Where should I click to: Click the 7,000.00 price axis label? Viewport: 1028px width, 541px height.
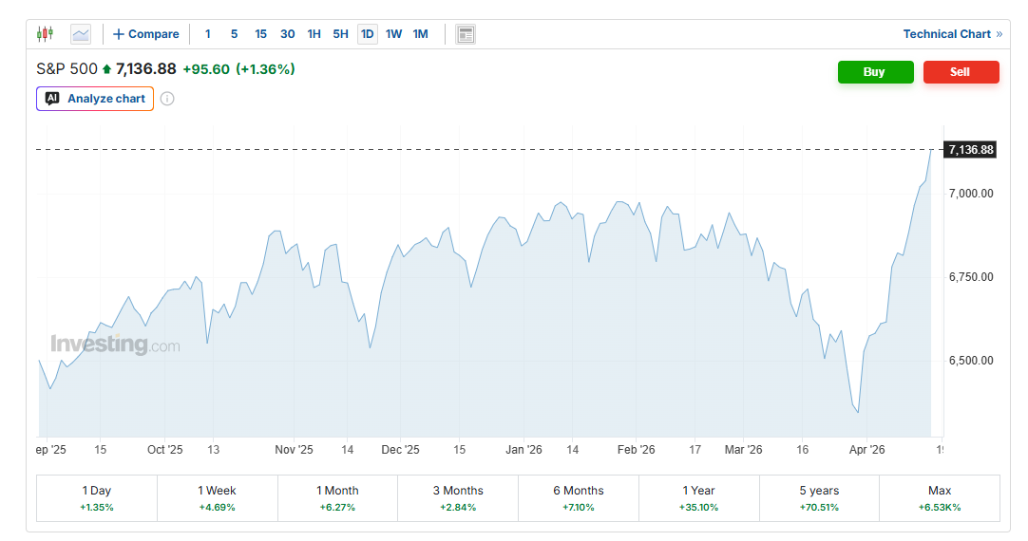click(971, 194)
